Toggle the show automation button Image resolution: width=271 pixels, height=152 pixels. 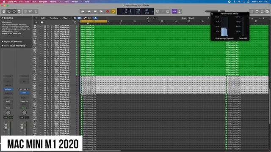pos(85,18)
